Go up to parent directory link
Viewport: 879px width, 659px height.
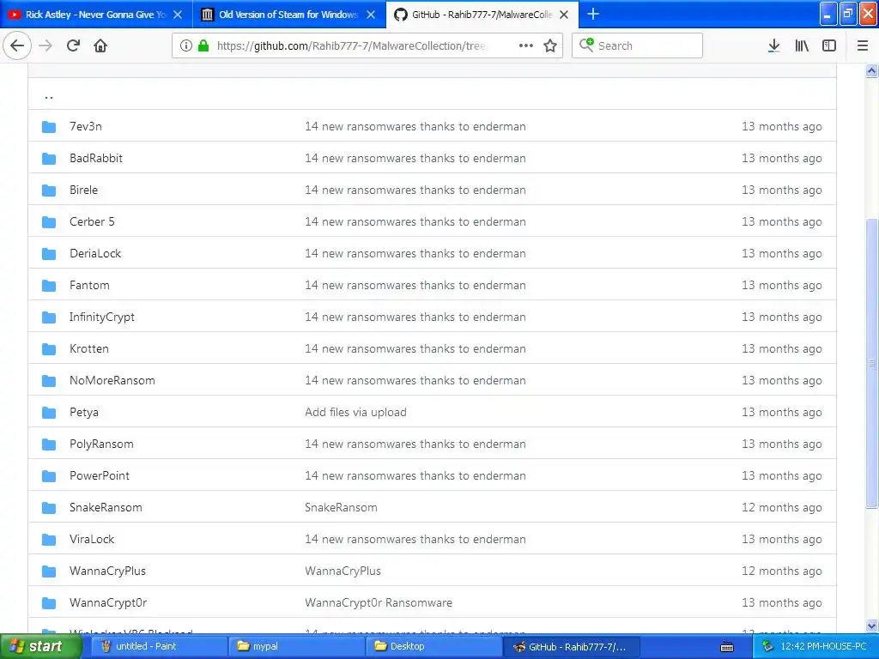(49, 96)
